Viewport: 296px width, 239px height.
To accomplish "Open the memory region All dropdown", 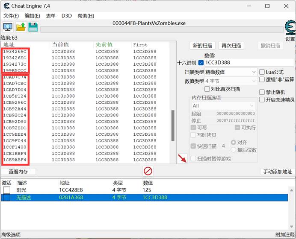I will (223, 106).
